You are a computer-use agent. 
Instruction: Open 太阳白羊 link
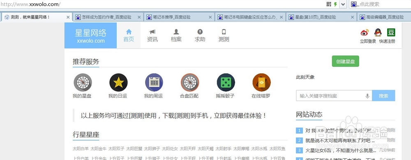[81, 149]
